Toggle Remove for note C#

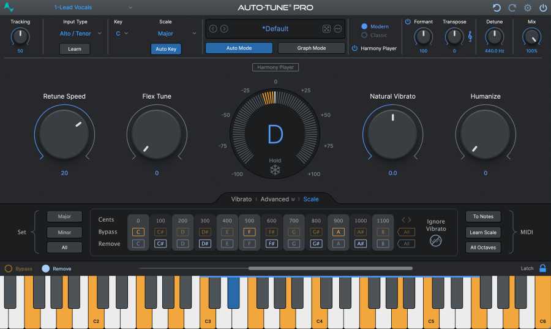coord(160,244)
